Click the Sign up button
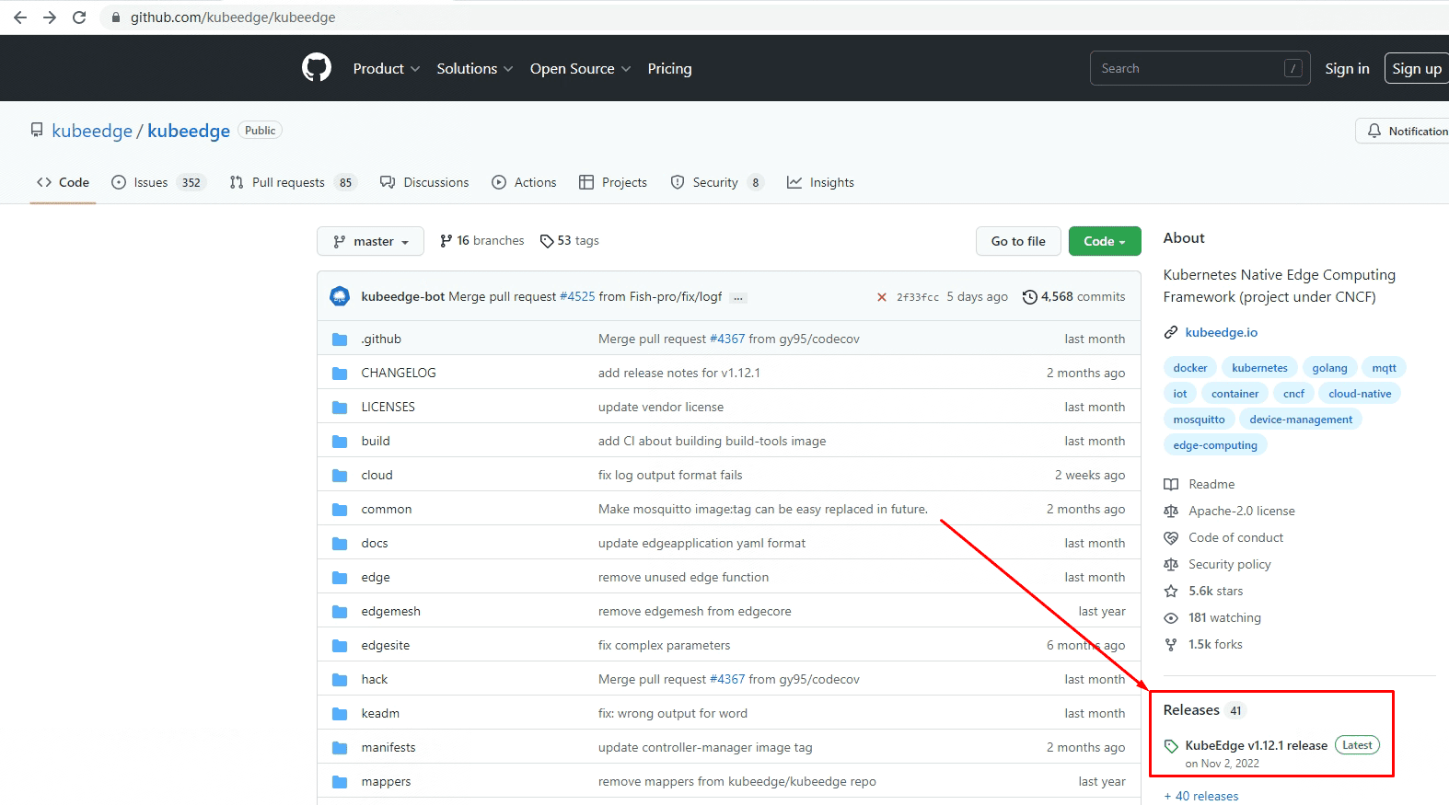The width and height of the screenshot is (1449, 805). tap(1417, 68)
